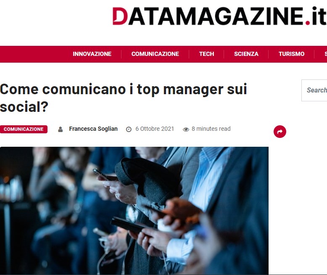Viewport: 327px width, 275px height.
Task: Click the red COMUNICAZIONE category badge
Action: pyautogui.click(x=24, y=129)
